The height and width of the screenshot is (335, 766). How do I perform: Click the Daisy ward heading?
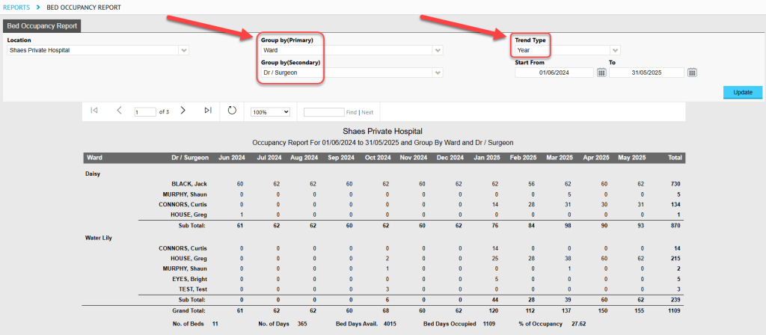pos(93,173)
